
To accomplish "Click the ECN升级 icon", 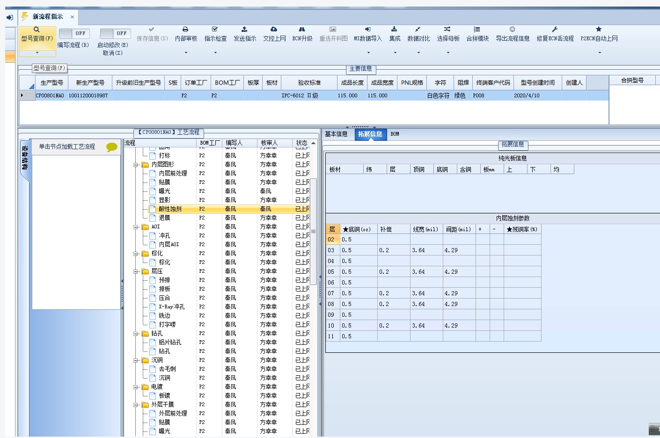I will [x=302, y=29].
